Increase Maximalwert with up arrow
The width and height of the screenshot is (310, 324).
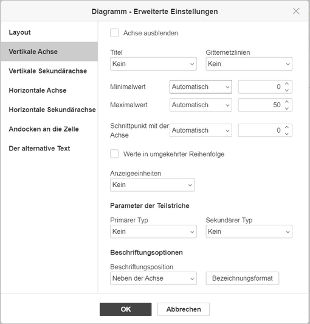(287, 102)
